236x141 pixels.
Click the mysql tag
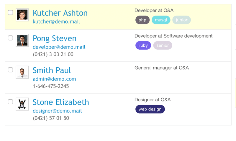coord(161,20)
